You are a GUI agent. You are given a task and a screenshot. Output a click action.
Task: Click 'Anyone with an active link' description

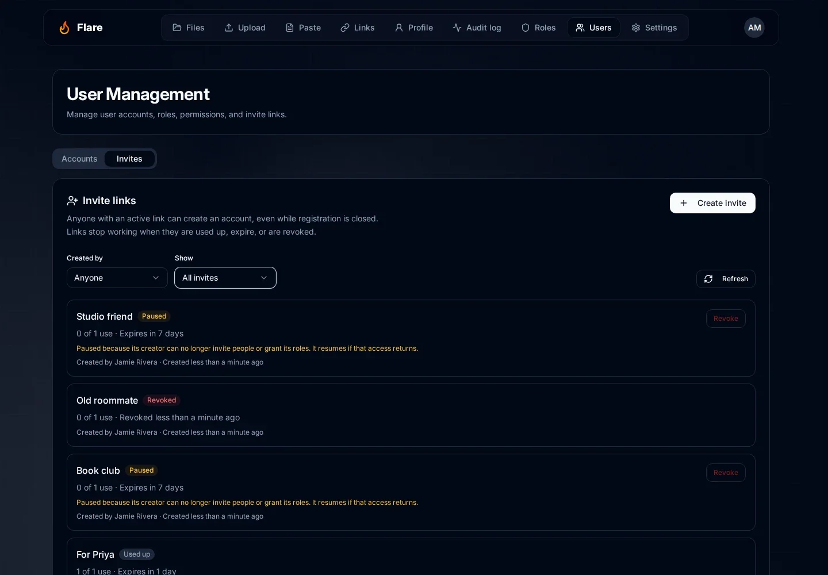(223, 218)
